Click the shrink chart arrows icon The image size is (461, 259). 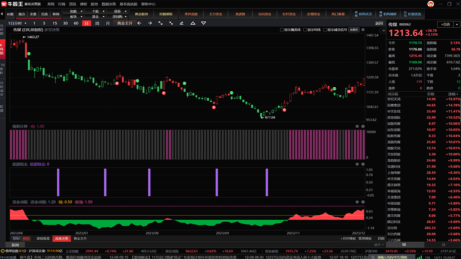click(x=171, y=23)
